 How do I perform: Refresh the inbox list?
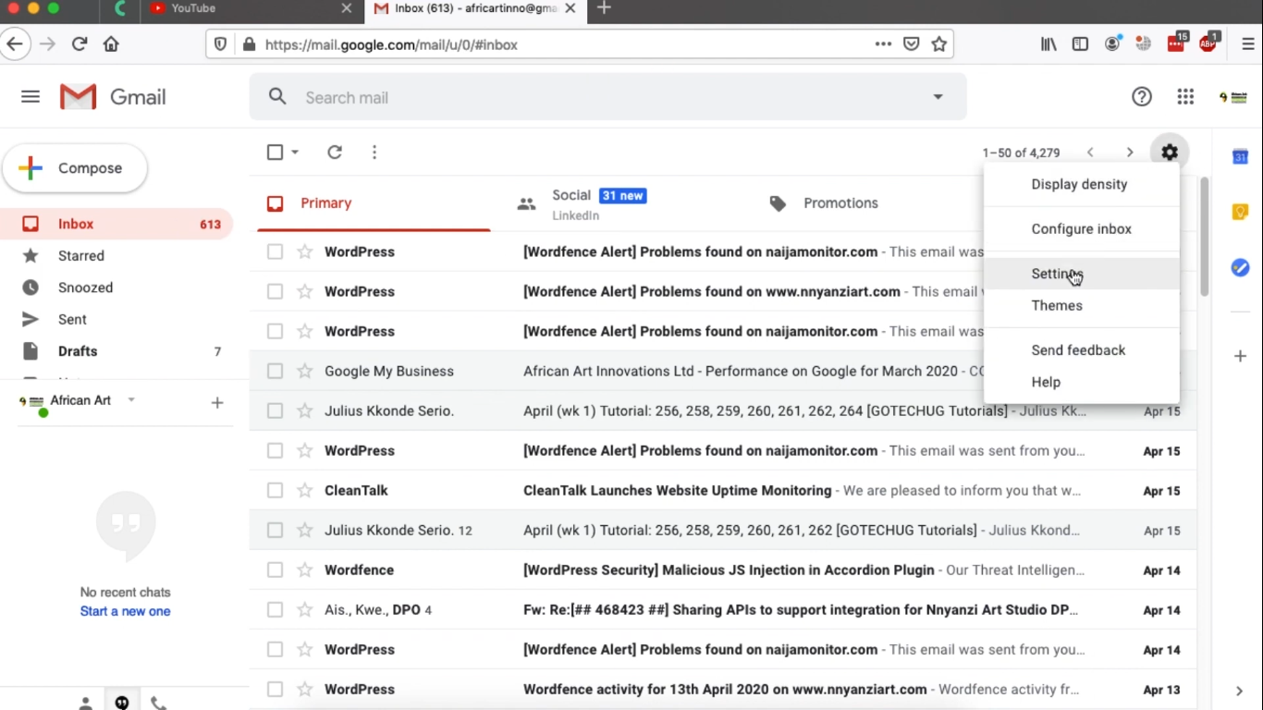[335, 153]
